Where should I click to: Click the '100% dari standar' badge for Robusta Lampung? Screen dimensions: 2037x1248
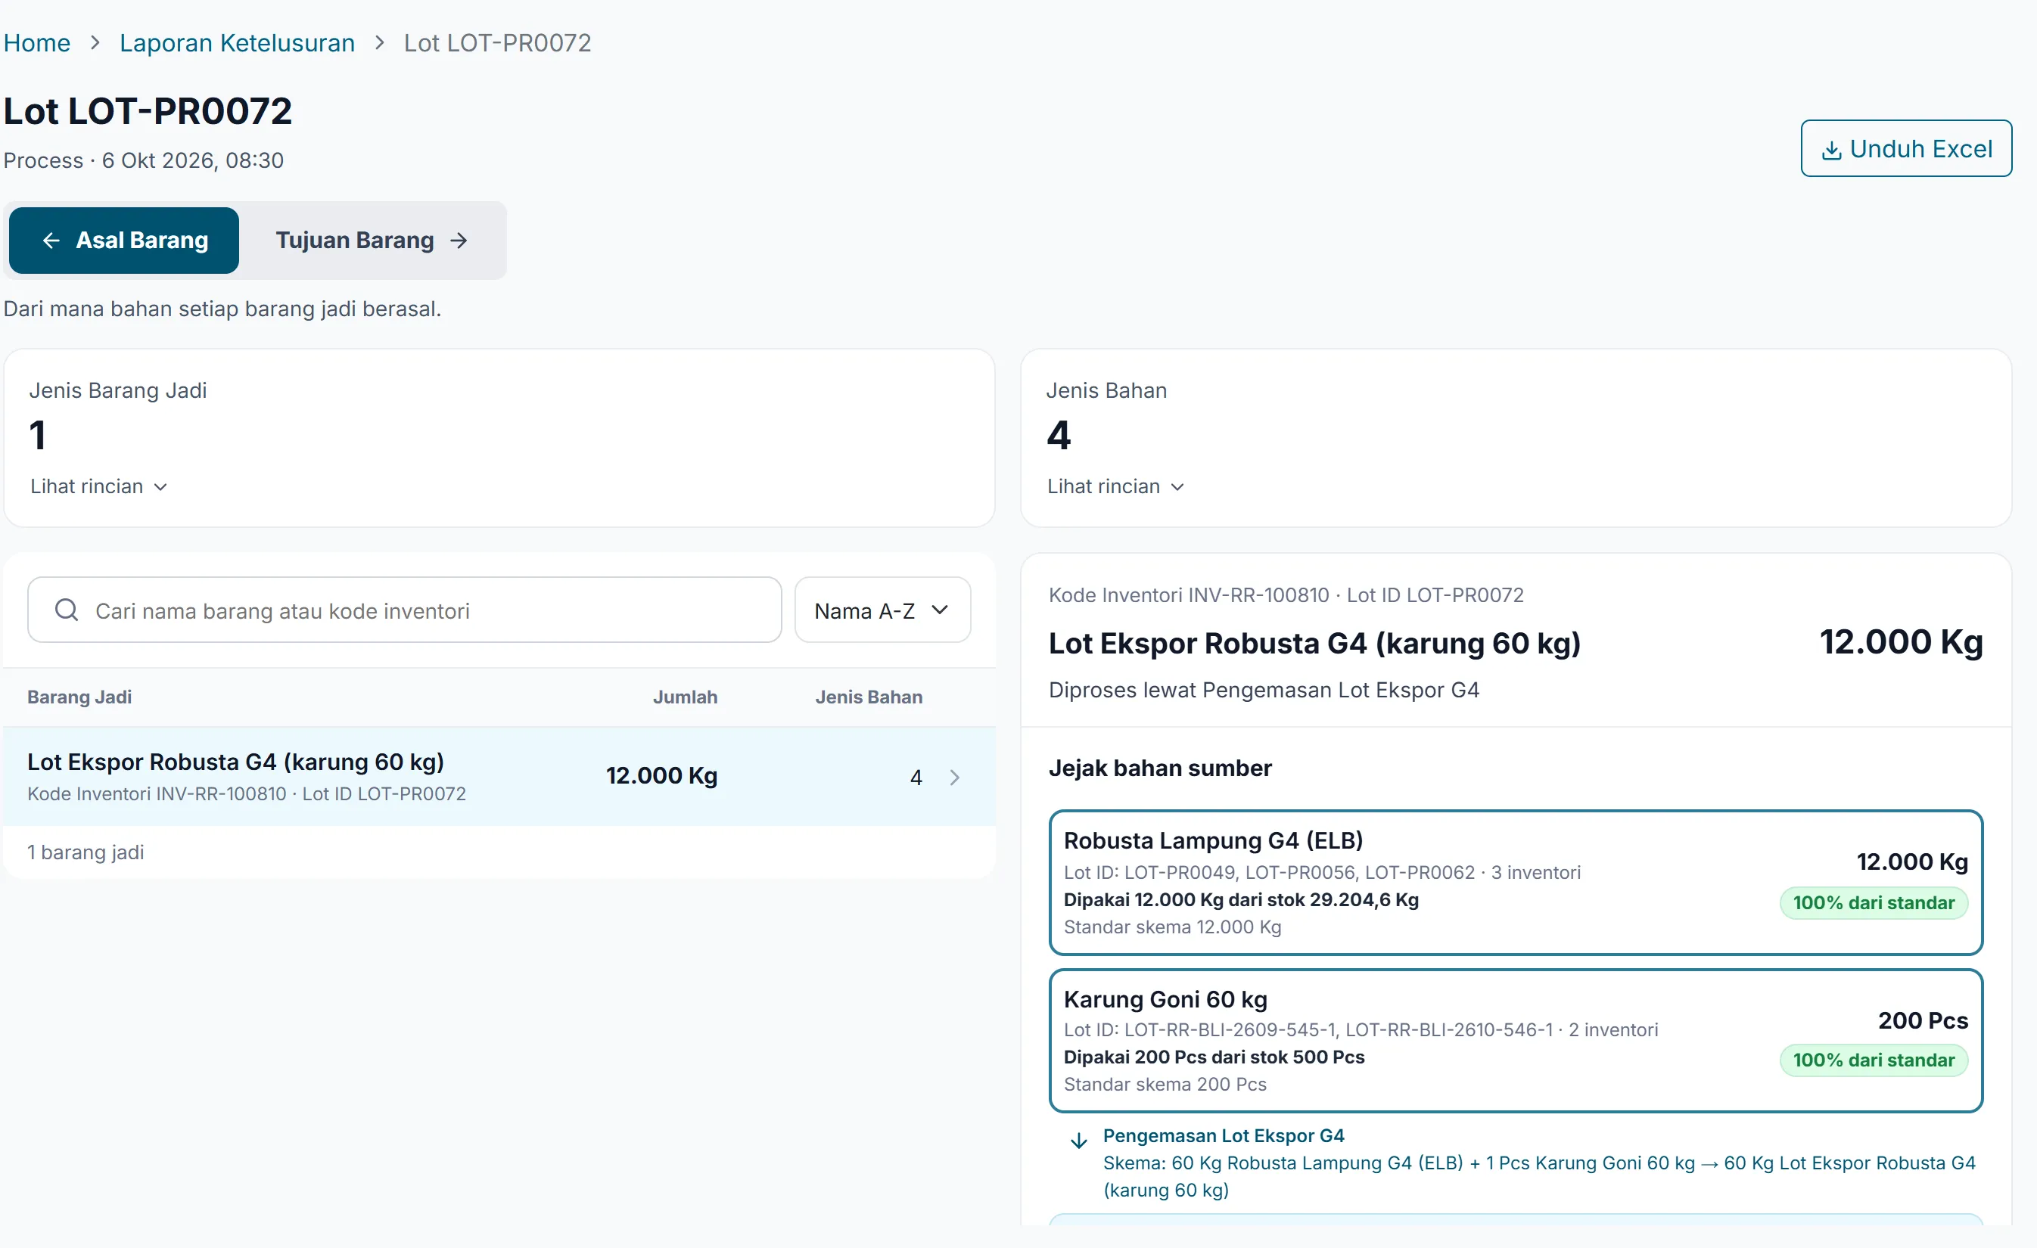tap(1874, 902)
